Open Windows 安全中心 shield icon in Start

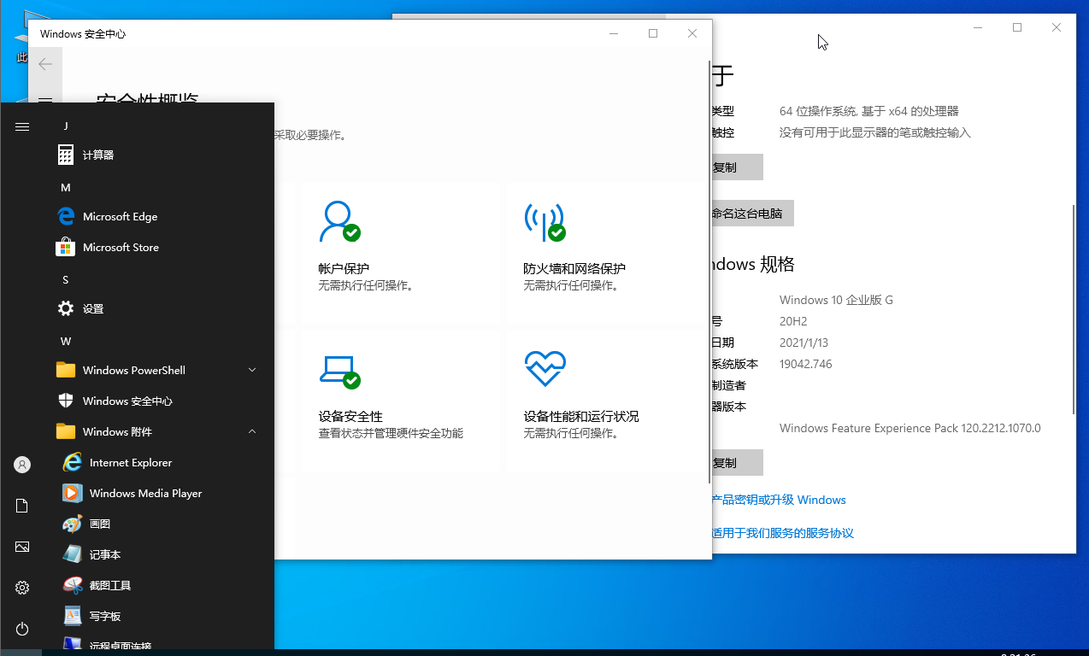point(66,401)
